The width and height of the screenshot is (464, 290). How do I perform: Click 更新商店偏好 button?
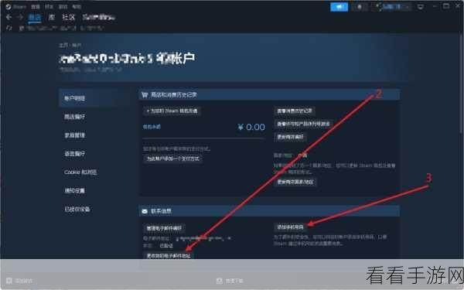290,137
